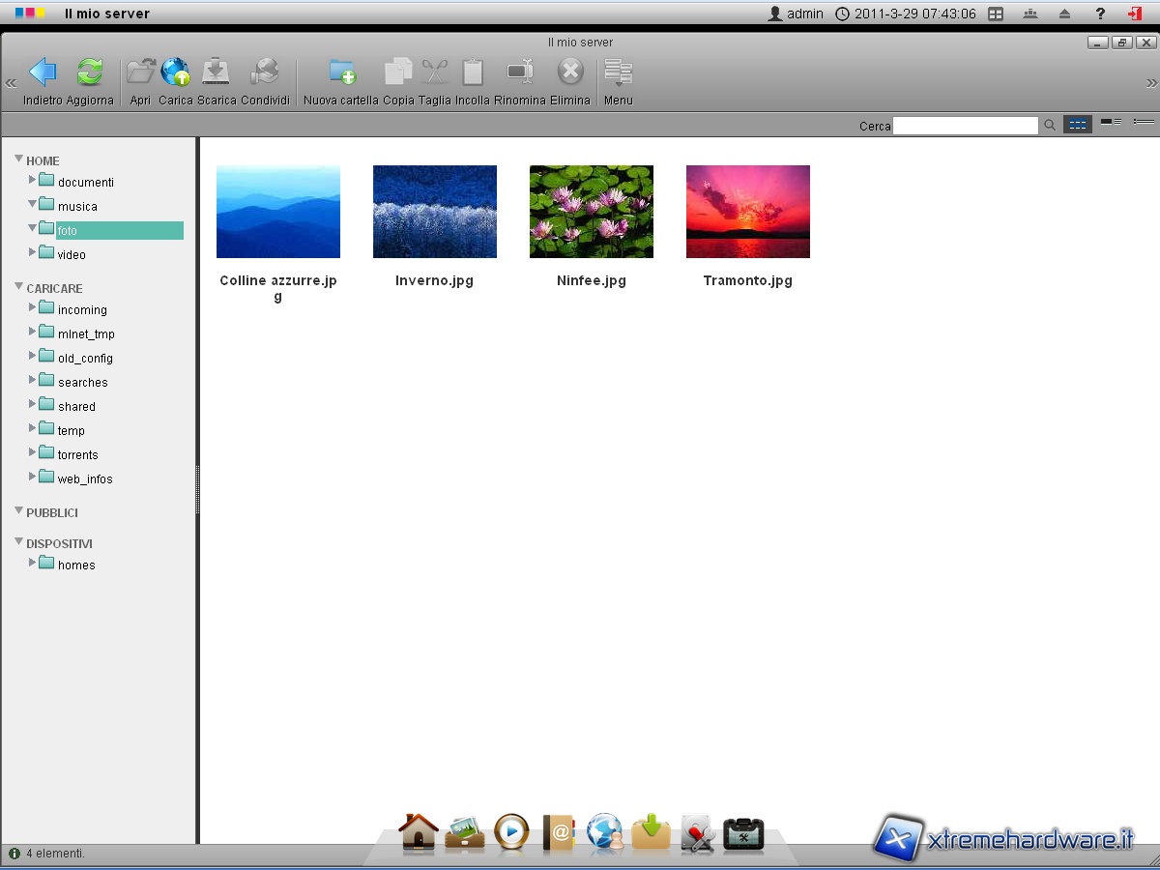Click the help question mark button
This screenshot has height=870, width=1160.
[x=1100, y=14]
